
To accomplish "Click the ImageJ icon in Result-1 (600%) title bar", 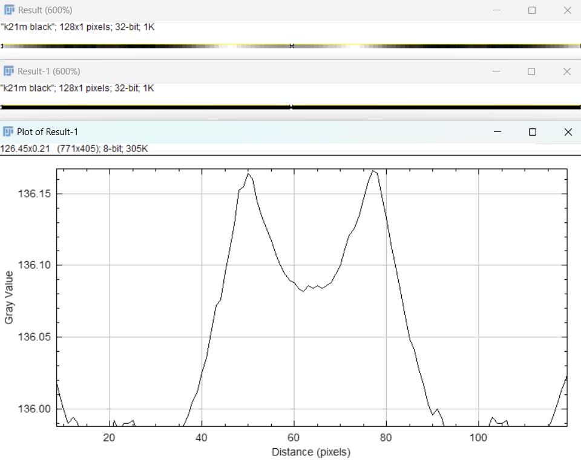I will click(9, 71).
